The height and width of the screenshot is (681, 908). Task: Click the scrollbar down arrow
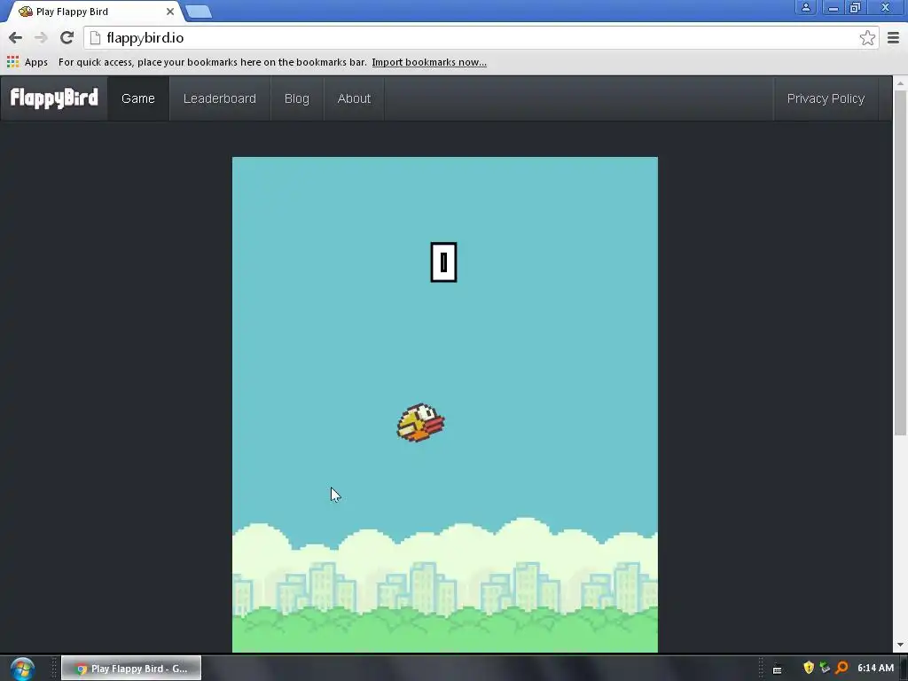(x=900, y=645)
